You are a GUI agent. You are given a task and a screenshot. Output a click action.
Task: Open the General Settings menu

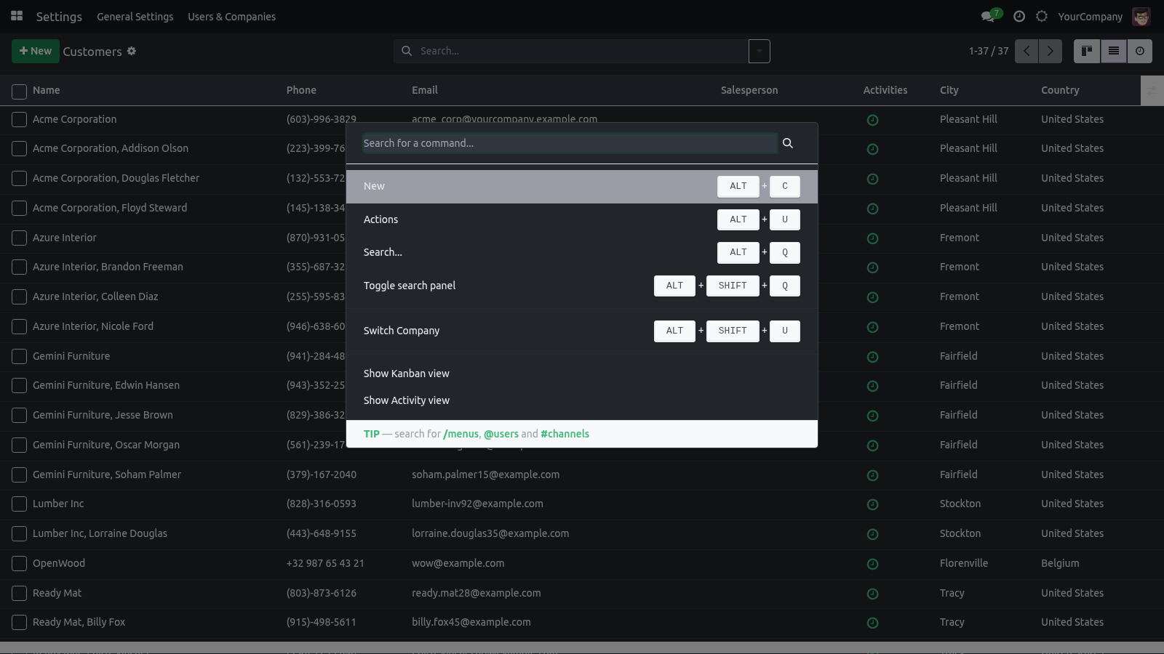coord(135,16)
